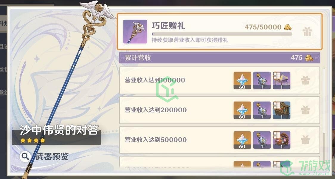Select the flask reward in 500000 row
This screenshot has height=179, width=335.
[262, 140]
